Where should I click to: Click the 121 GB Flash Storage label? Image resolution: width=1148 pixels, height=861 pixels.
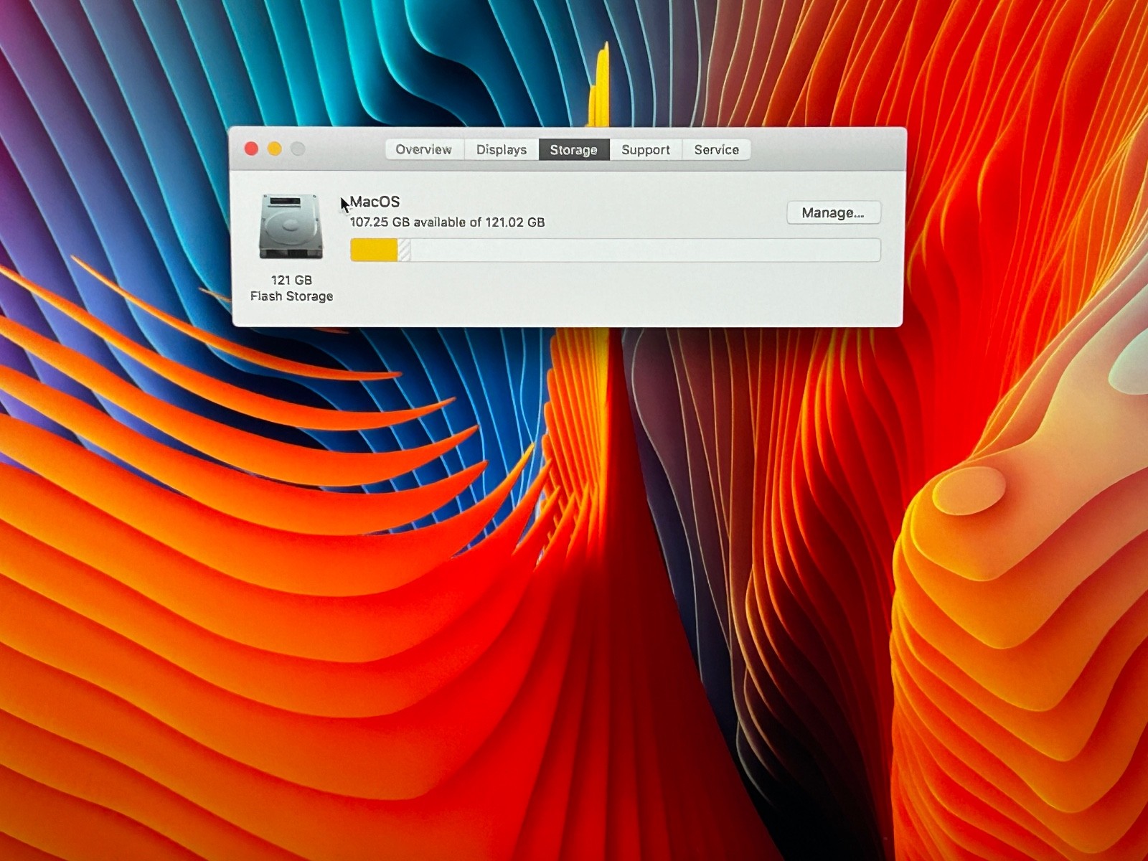291,288
